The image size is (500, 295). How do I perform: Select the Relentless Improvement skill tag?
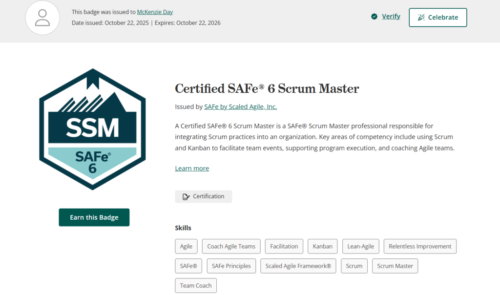(420, 247)
